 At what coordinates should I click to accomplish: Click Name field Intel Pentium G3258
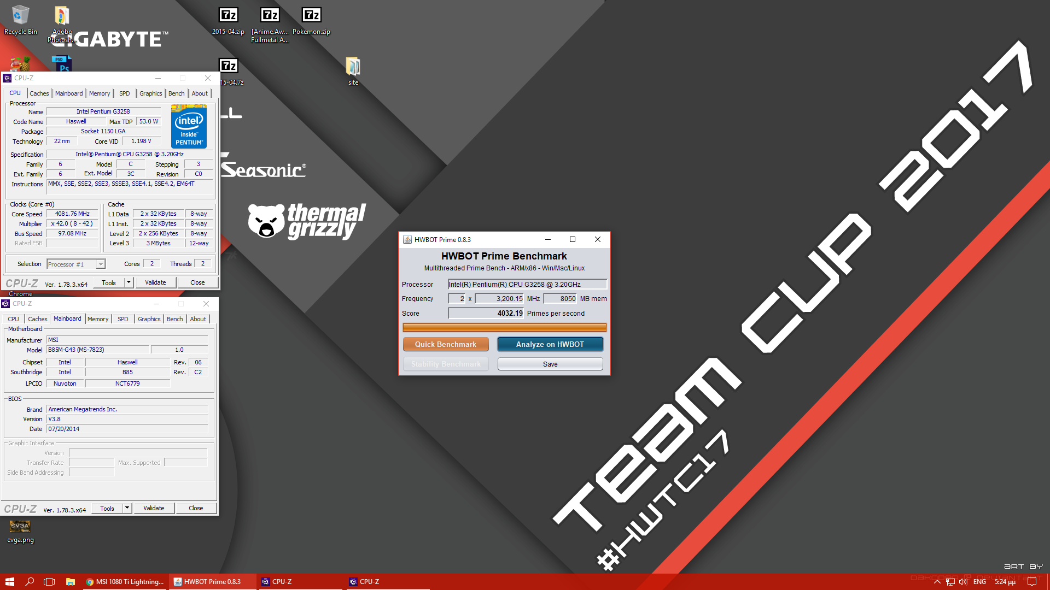coord(103,111)
